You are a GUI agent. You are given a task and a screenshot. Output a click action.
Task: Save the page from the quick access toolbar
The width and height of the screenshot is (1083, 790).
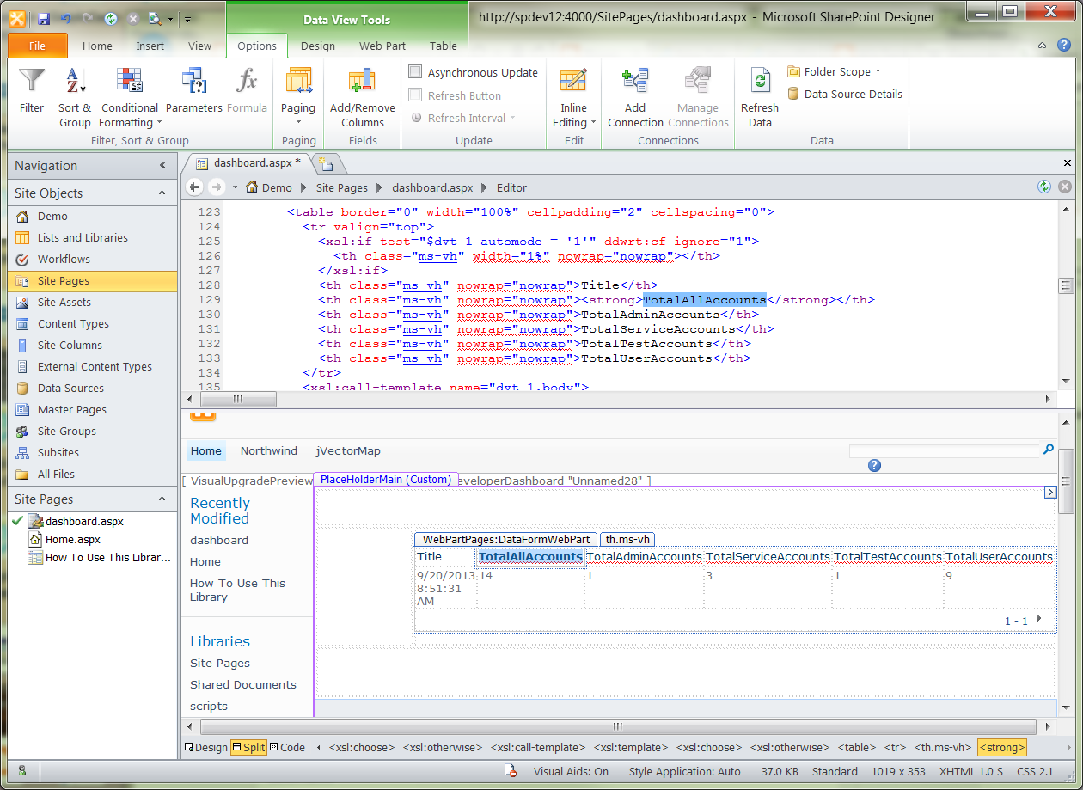(x=44, y=18)
